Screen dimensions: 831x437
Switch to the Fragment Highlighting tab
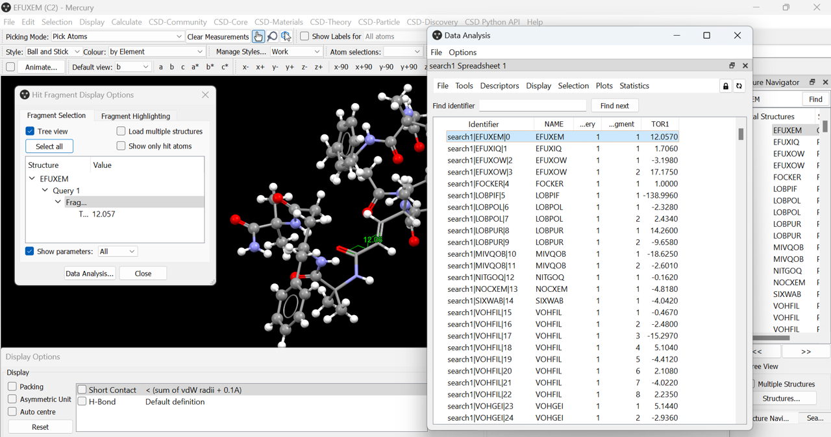pos(135,115)
